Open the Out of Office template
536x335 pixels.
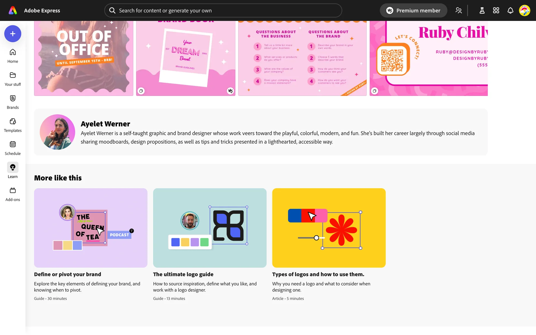point(83,58)
